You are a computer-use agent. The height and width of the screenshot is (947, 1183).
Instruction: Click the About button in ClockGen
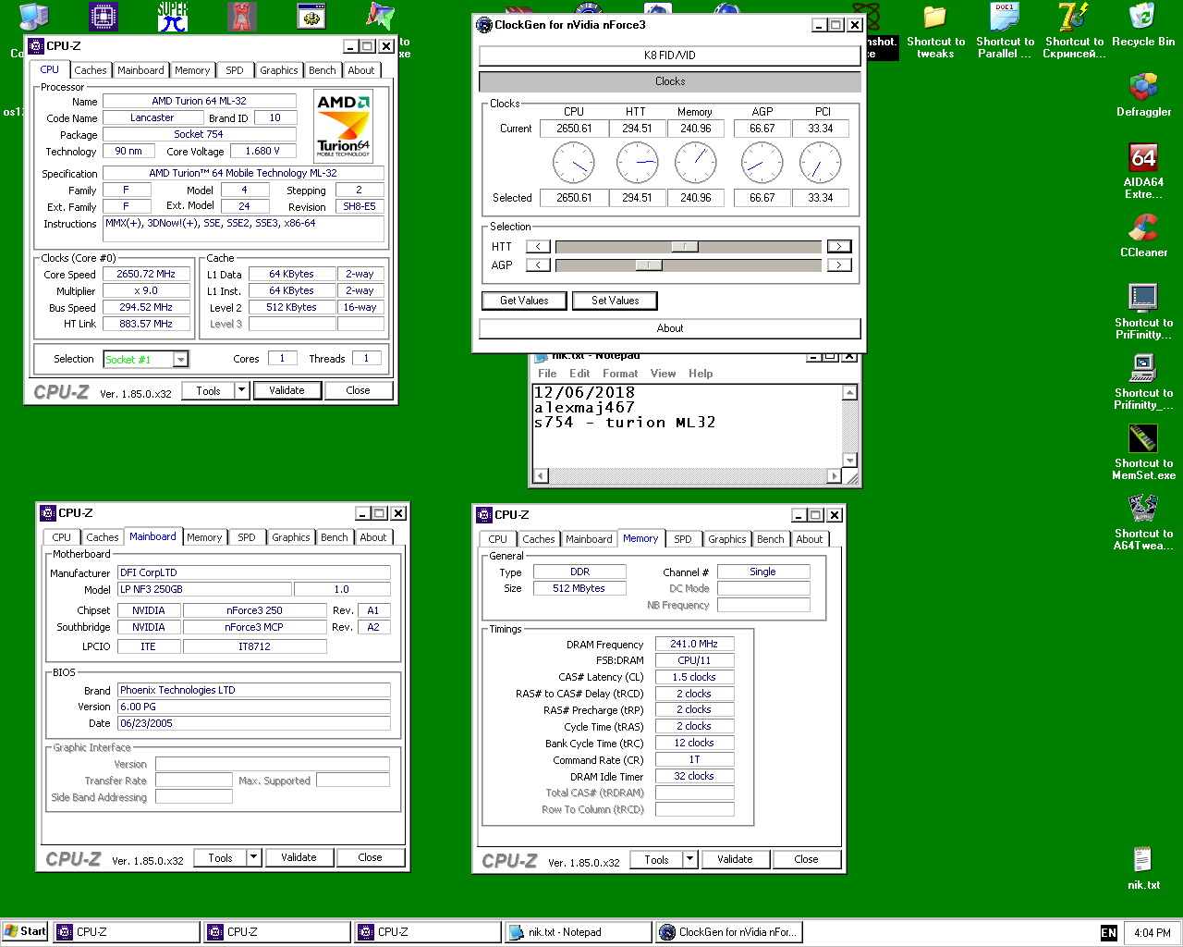670,328
